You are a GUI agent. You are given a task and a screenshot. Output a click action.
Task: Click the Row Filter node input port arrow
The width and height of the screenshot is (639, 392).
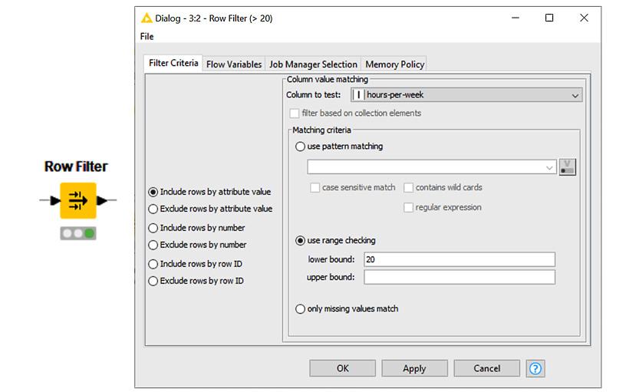click(x=54, y=200)
